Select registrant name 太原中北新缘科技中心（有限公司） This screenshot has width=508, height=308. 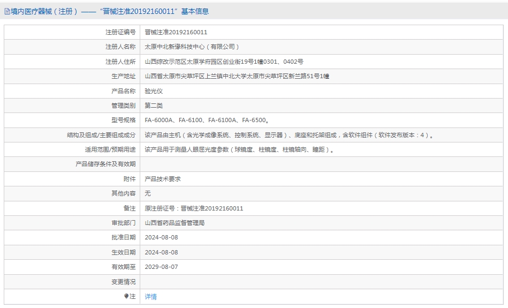(x=192, y=47)
